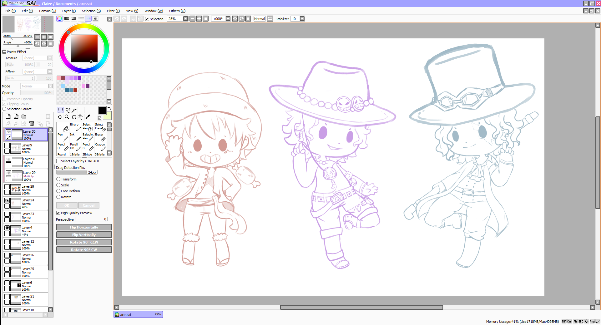This screenshot has height=325, width=601.
Task: Open the zoom percentage 25% dropdown
Action: [x=185, y=19]
